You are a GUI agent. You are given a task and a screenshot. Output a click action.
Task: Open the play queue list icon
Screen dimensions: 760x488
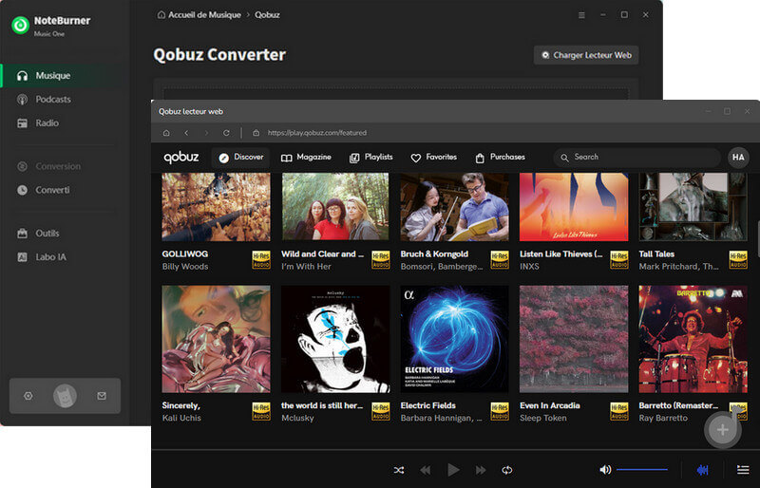[x=743, y=470]
